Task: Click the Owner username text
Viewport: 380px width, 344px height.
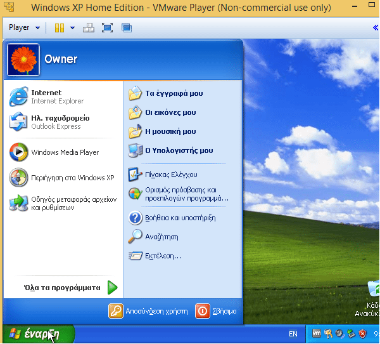Action: (x=61, y=59)
